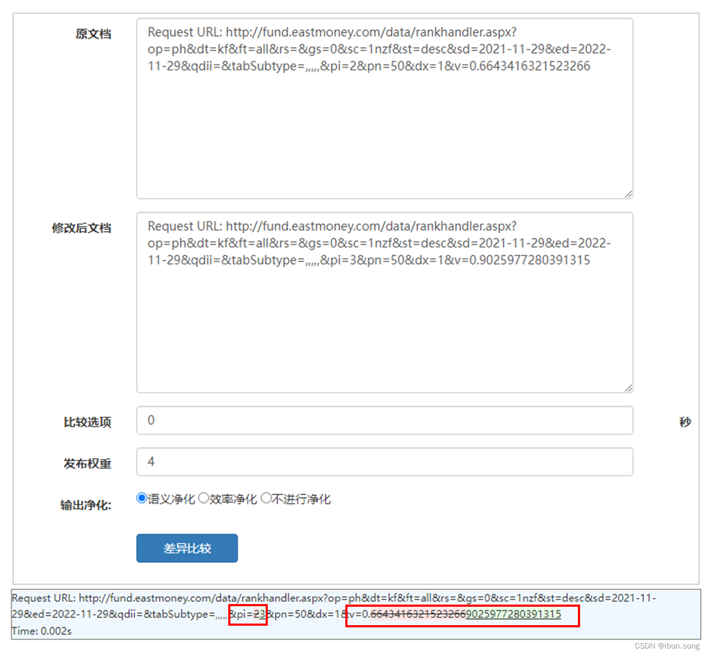This screenshot has width=708, height=655.
Task: Grab resize handle of 修改后文档 textarea
Action: click(628, 388)
